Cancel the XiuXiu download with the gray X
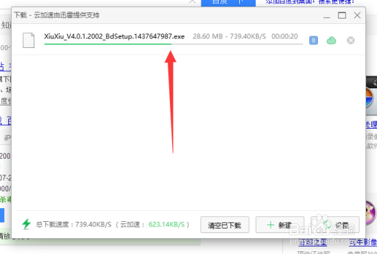Viewport: 377px width, 254px height. (x=350, y=40)
